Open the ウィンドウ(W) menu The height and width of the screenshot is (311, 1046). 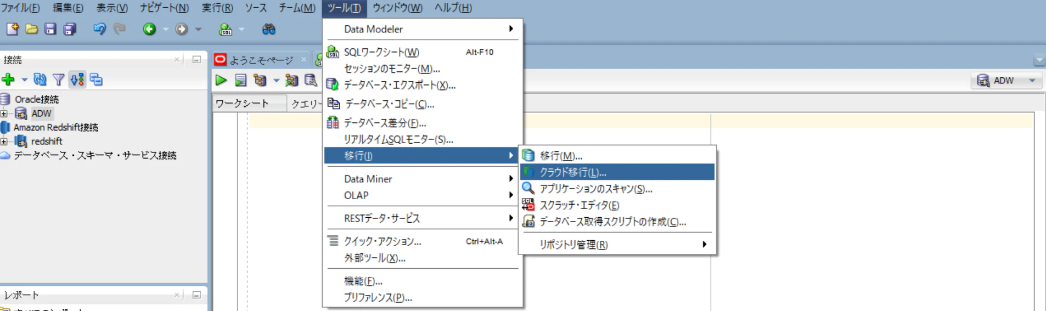(x=397, y=8)
